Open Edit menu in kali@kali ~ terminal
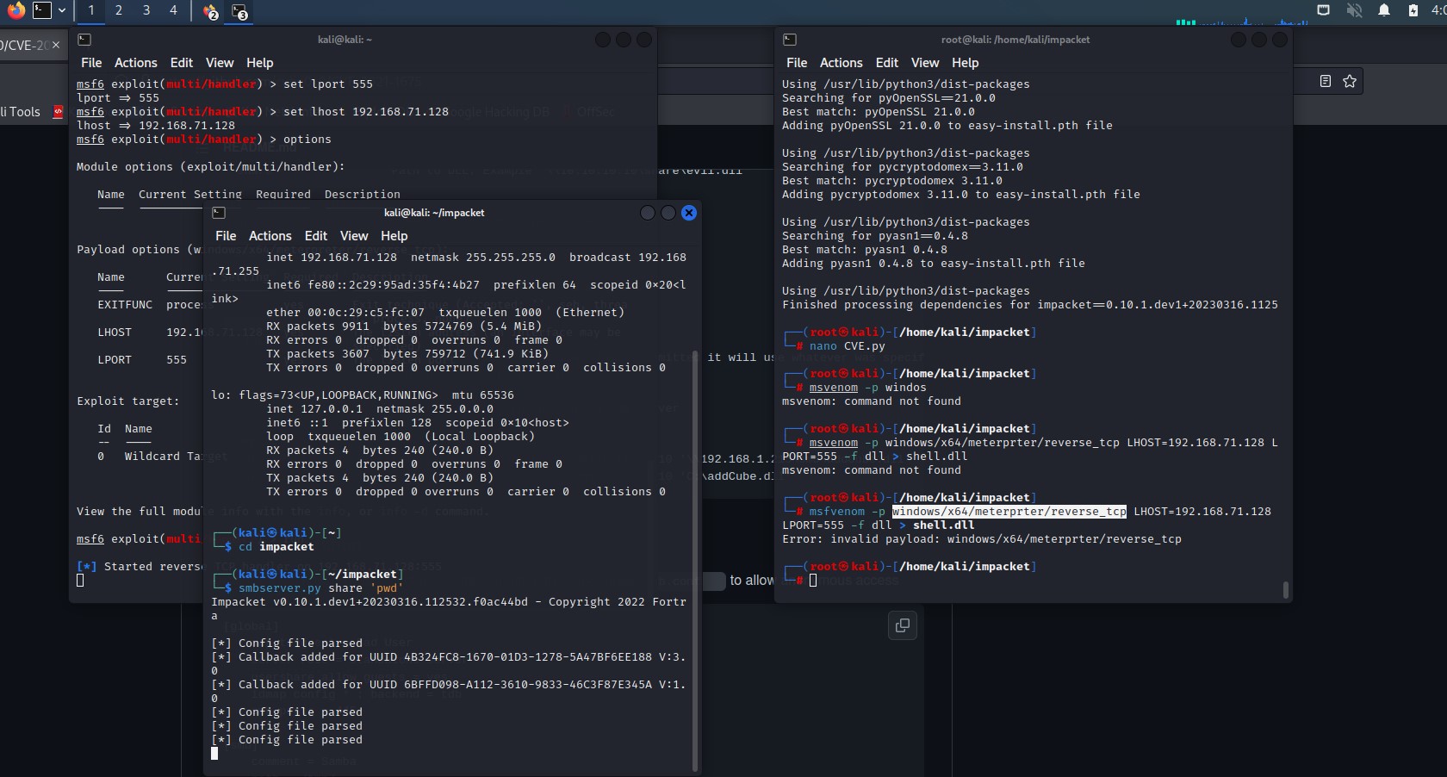Image resolution: width=1447 pixels, height=777 pixels. point(182,63)
